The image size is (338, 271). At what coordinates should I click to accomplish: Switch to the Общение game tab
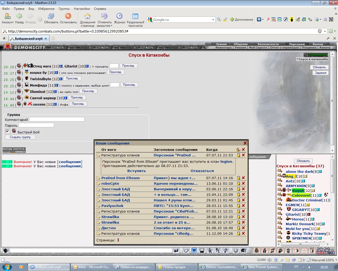pos(241,44)
